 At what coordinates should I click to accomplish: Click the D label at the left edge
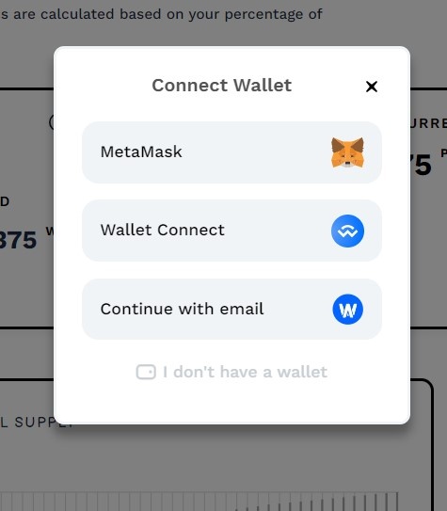pos(5,201)
